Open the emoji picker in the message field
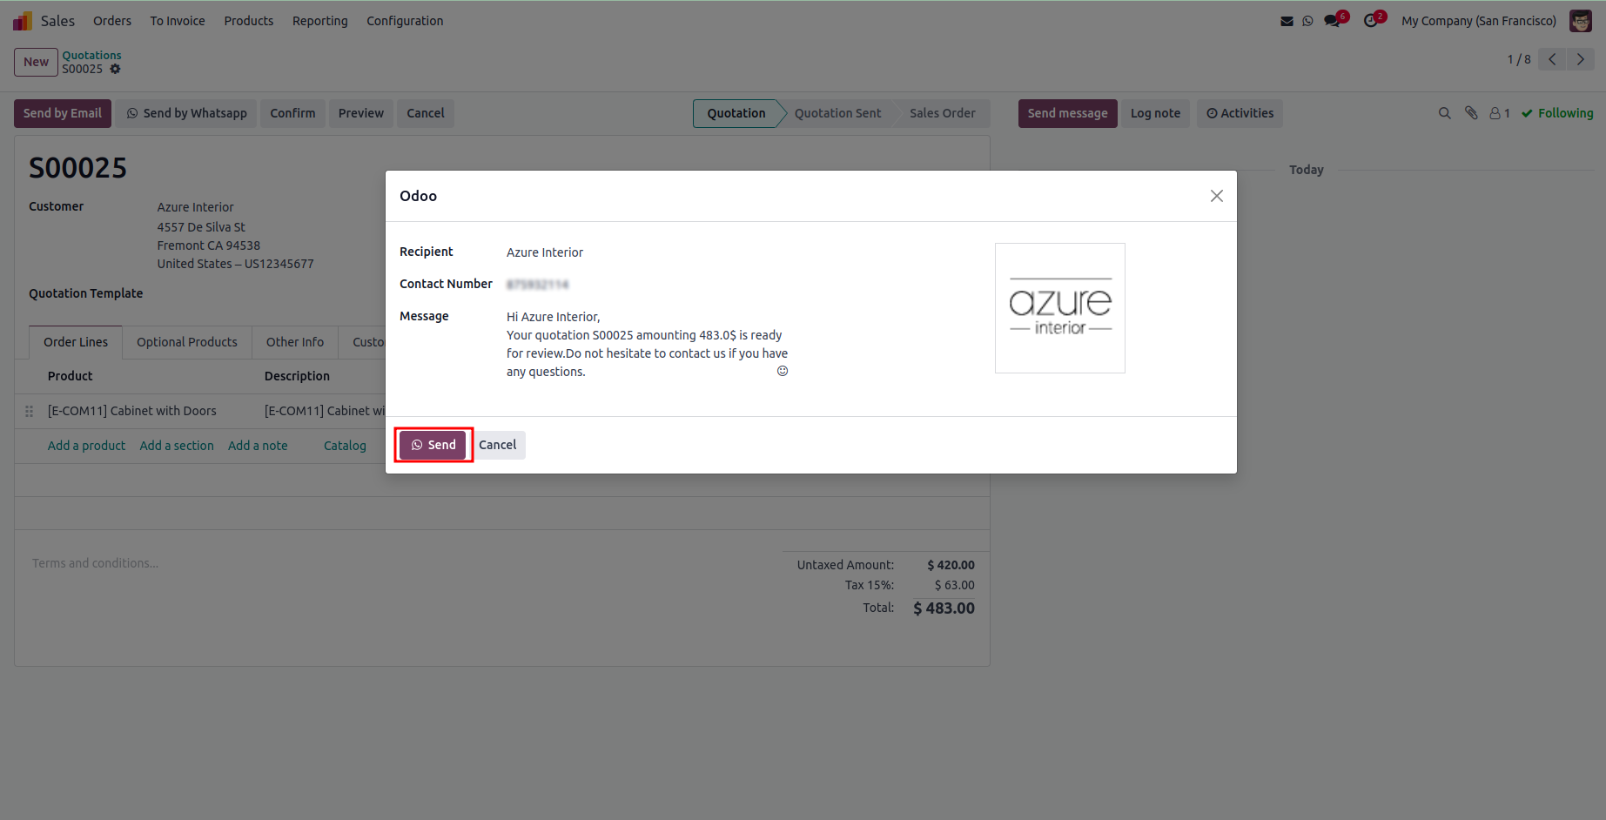1606x820 pixels. pos(783,371)
